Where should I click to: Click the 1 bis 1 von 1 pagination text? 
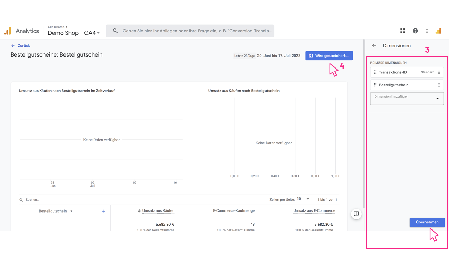[327, 200]
